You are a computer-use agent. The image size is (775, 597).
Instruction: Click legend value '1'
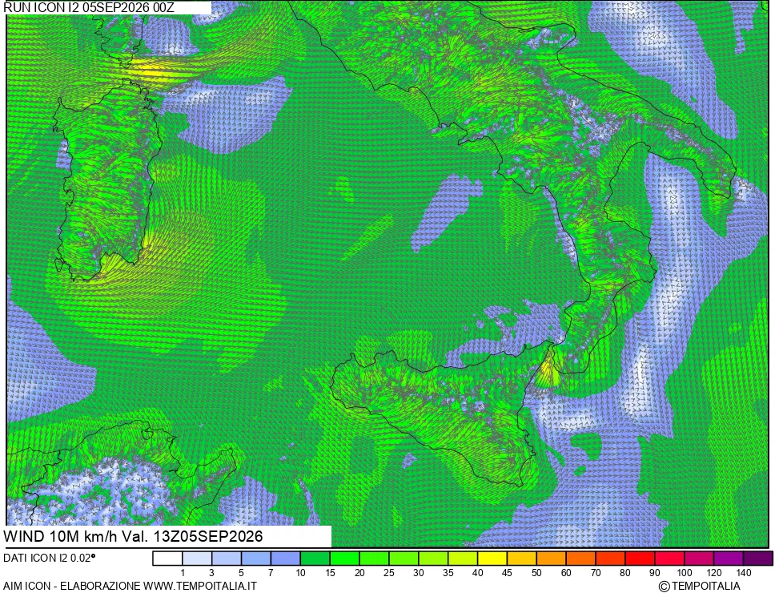click(183, 573)
